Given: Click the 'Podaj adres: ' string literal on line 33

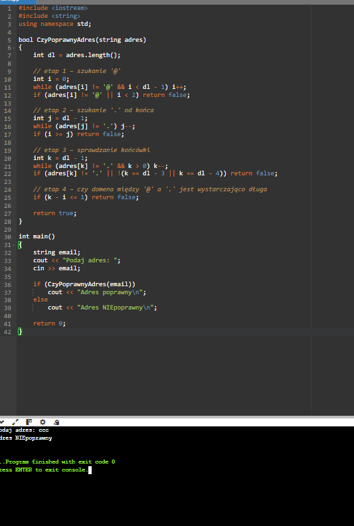Looking at the screenshot, I should pyautogui.click(x=89, y=260).
